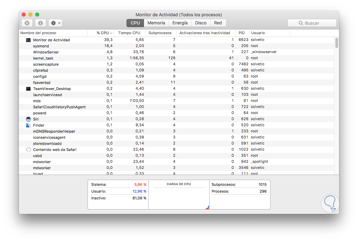Select the configd process
This screenshot has height=241, width=358.
click(176, 76)
